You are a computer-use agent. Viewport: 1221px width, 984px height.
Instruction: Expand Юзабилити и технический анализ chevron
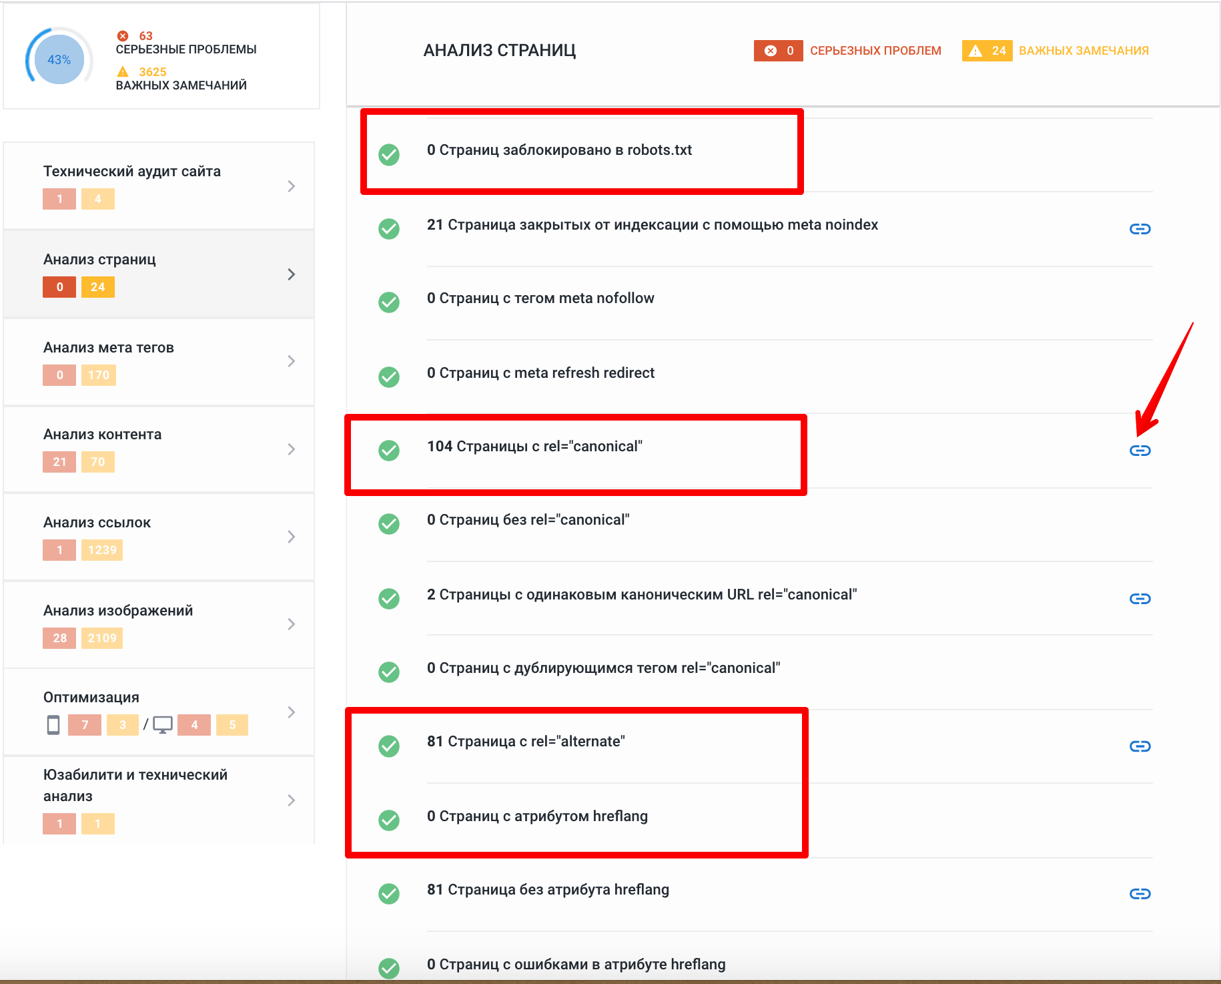pos(291,800)
